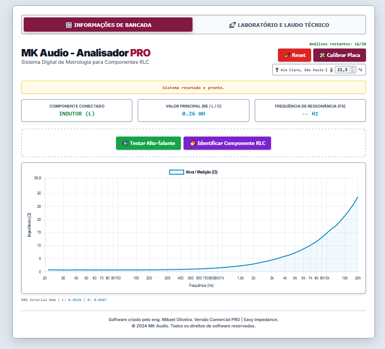Click the tag icon on Identificar Componente
The width and height of the screenshot is (385, 349).
click(x=192, y=143)
